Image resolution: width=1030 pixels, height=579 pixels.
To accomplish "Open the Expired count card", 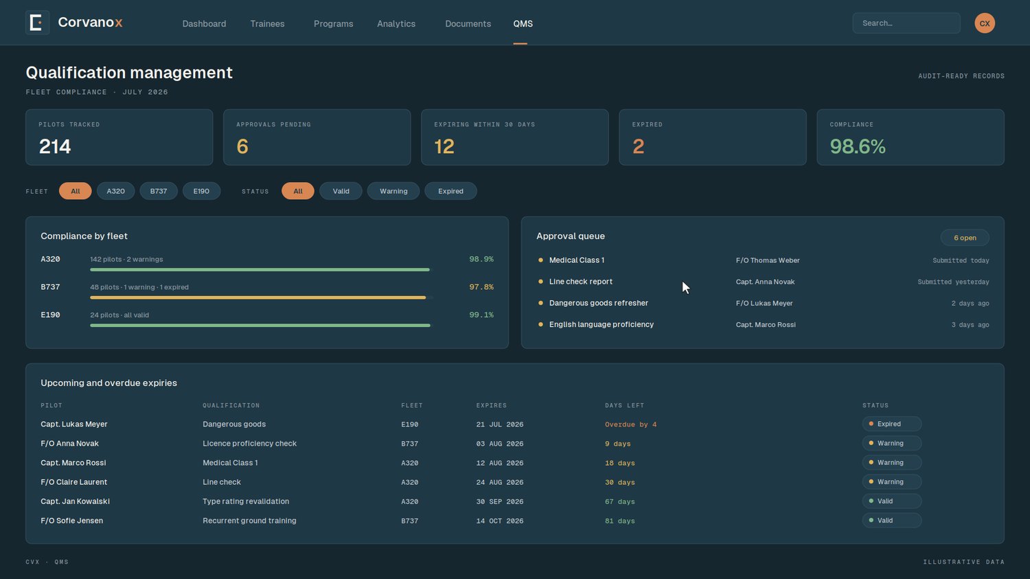I will point(713,137).
